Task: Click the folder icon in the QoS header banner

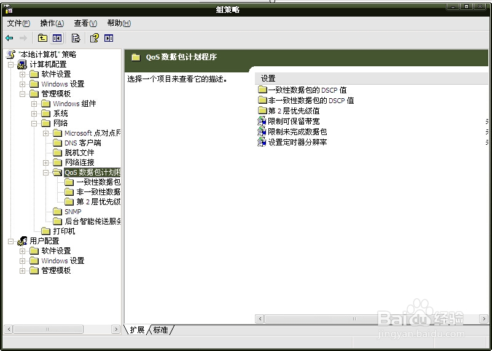Action: pos(136,57)
